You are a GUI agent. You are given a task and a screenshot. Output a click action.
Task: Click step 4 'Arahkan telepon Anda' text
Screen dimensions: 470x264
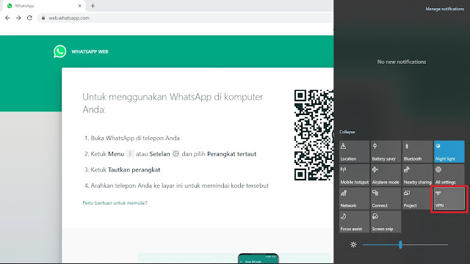pyautogui.click(x=179, y=186)
